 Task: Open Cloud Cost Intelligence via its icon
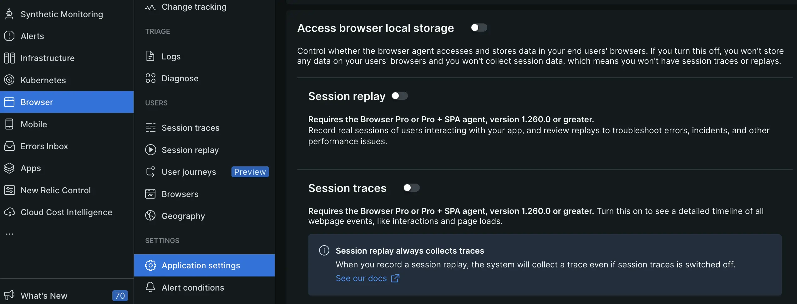click(9, 212)
